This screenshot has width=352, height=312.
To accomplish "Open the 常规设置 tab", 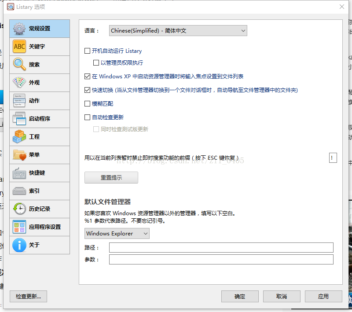I will point(40,29).
